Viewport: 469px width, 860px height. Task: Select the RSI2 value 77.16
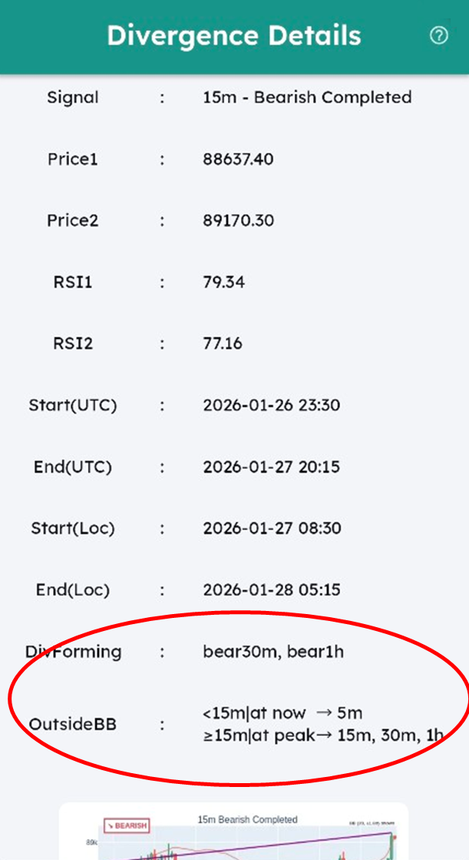223,344
